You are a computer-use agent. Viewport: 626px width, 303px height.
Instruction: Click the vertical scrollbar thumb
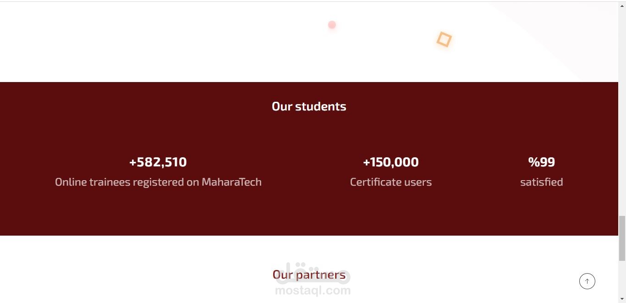[x=622, y=237]
